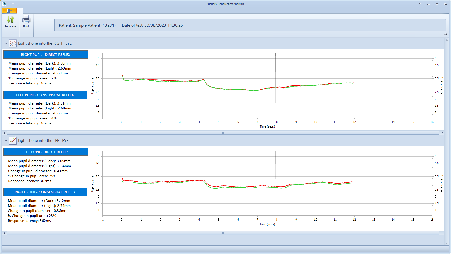Click the RIGHT EYE section chart icon
The height and width of the screenshot is (254, 451).
tap(13, 43)
